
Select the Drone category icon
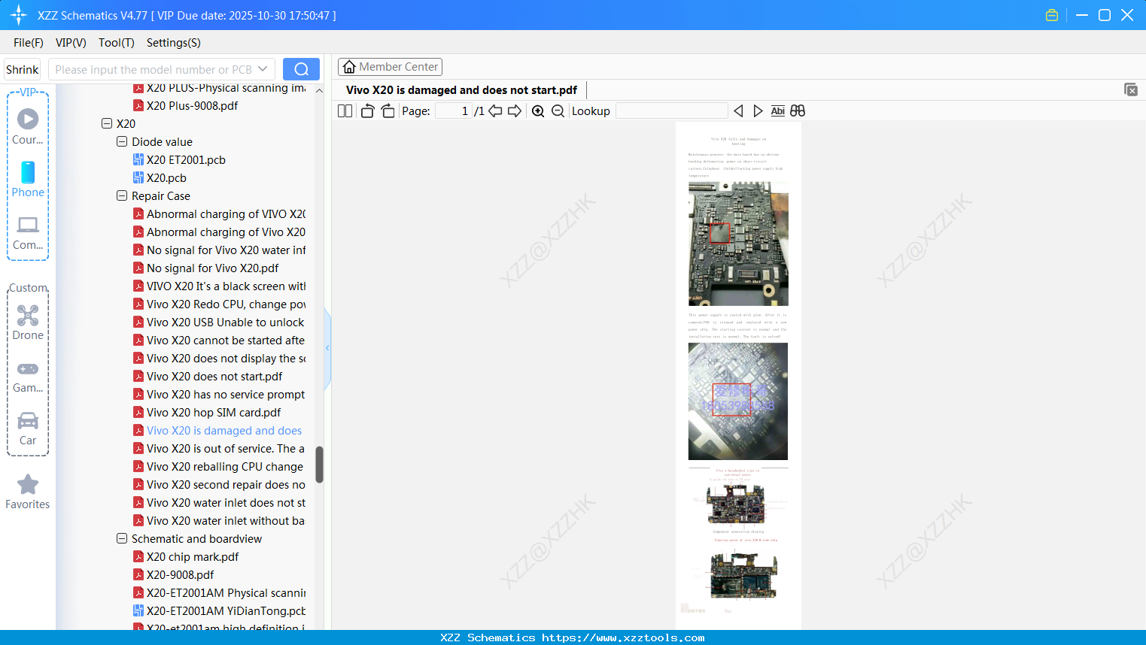(28, 322)
